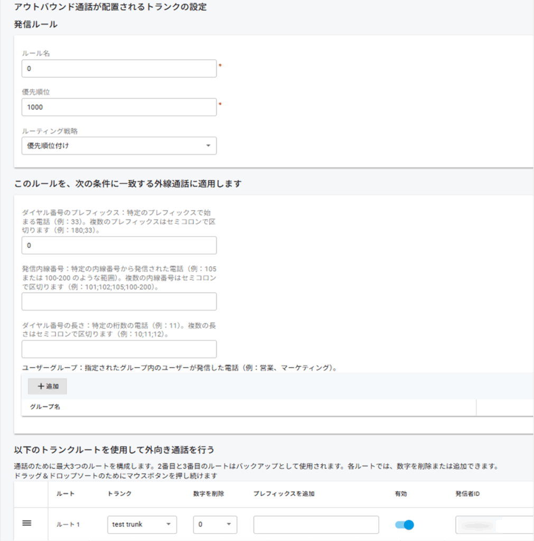Open the 数字を削除 dropdown for ルート 1
Image resolution: width=534 pixels, height=541 pixels.
coord(215,525)
